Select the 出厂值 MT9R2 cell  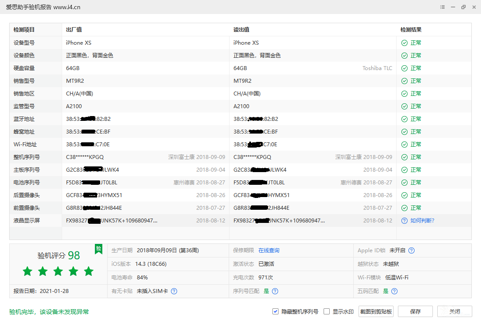(x=75, y=81)
